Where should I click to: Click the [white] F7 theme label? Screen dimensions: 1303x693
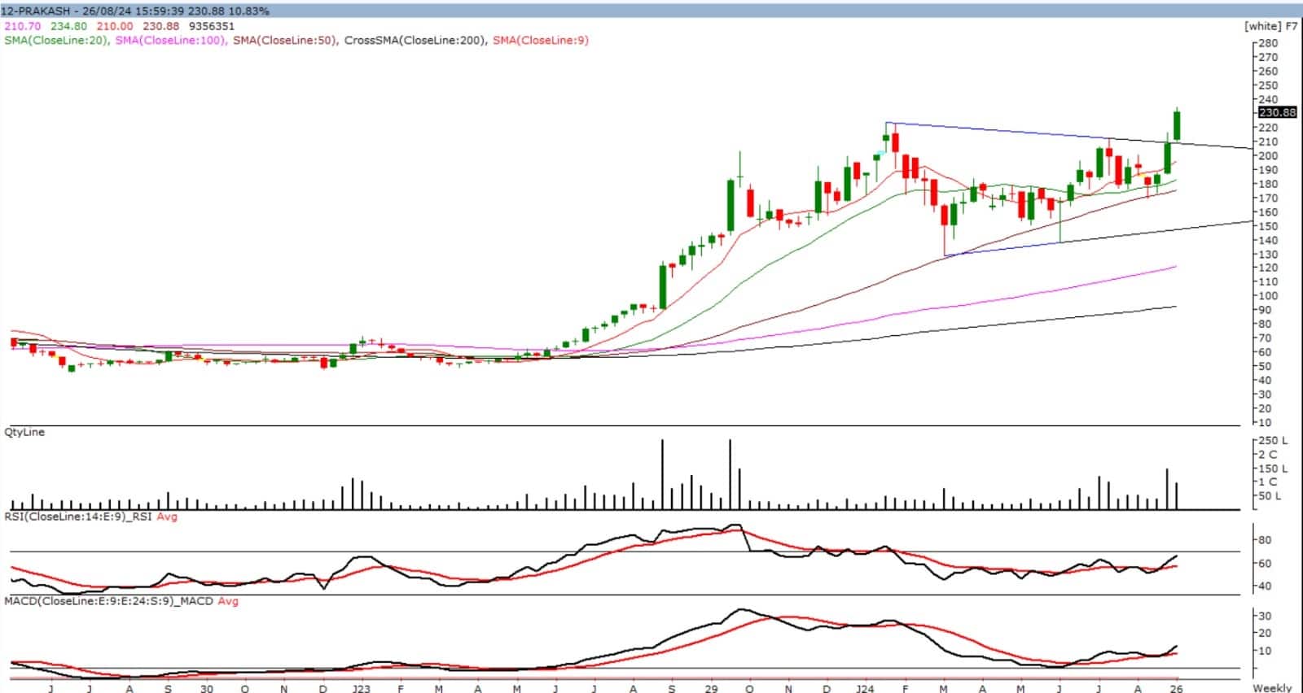pyautogui.click(x=1270, y=26)
